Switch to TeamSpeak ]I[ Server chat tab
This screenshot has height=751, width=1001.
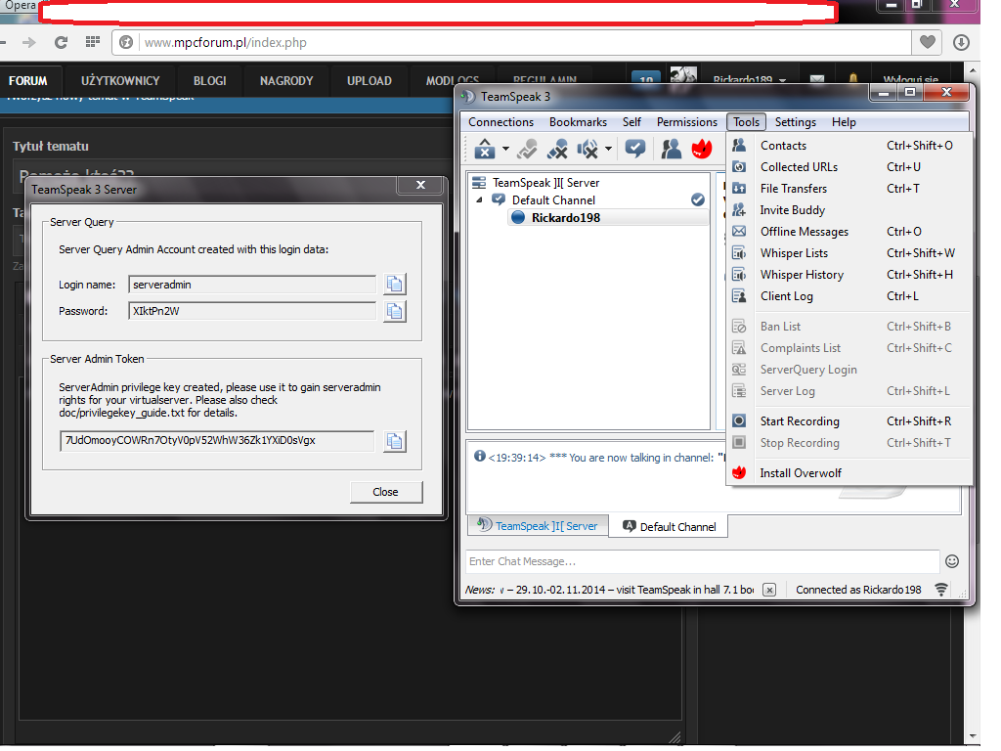click(x=539, y=526)
